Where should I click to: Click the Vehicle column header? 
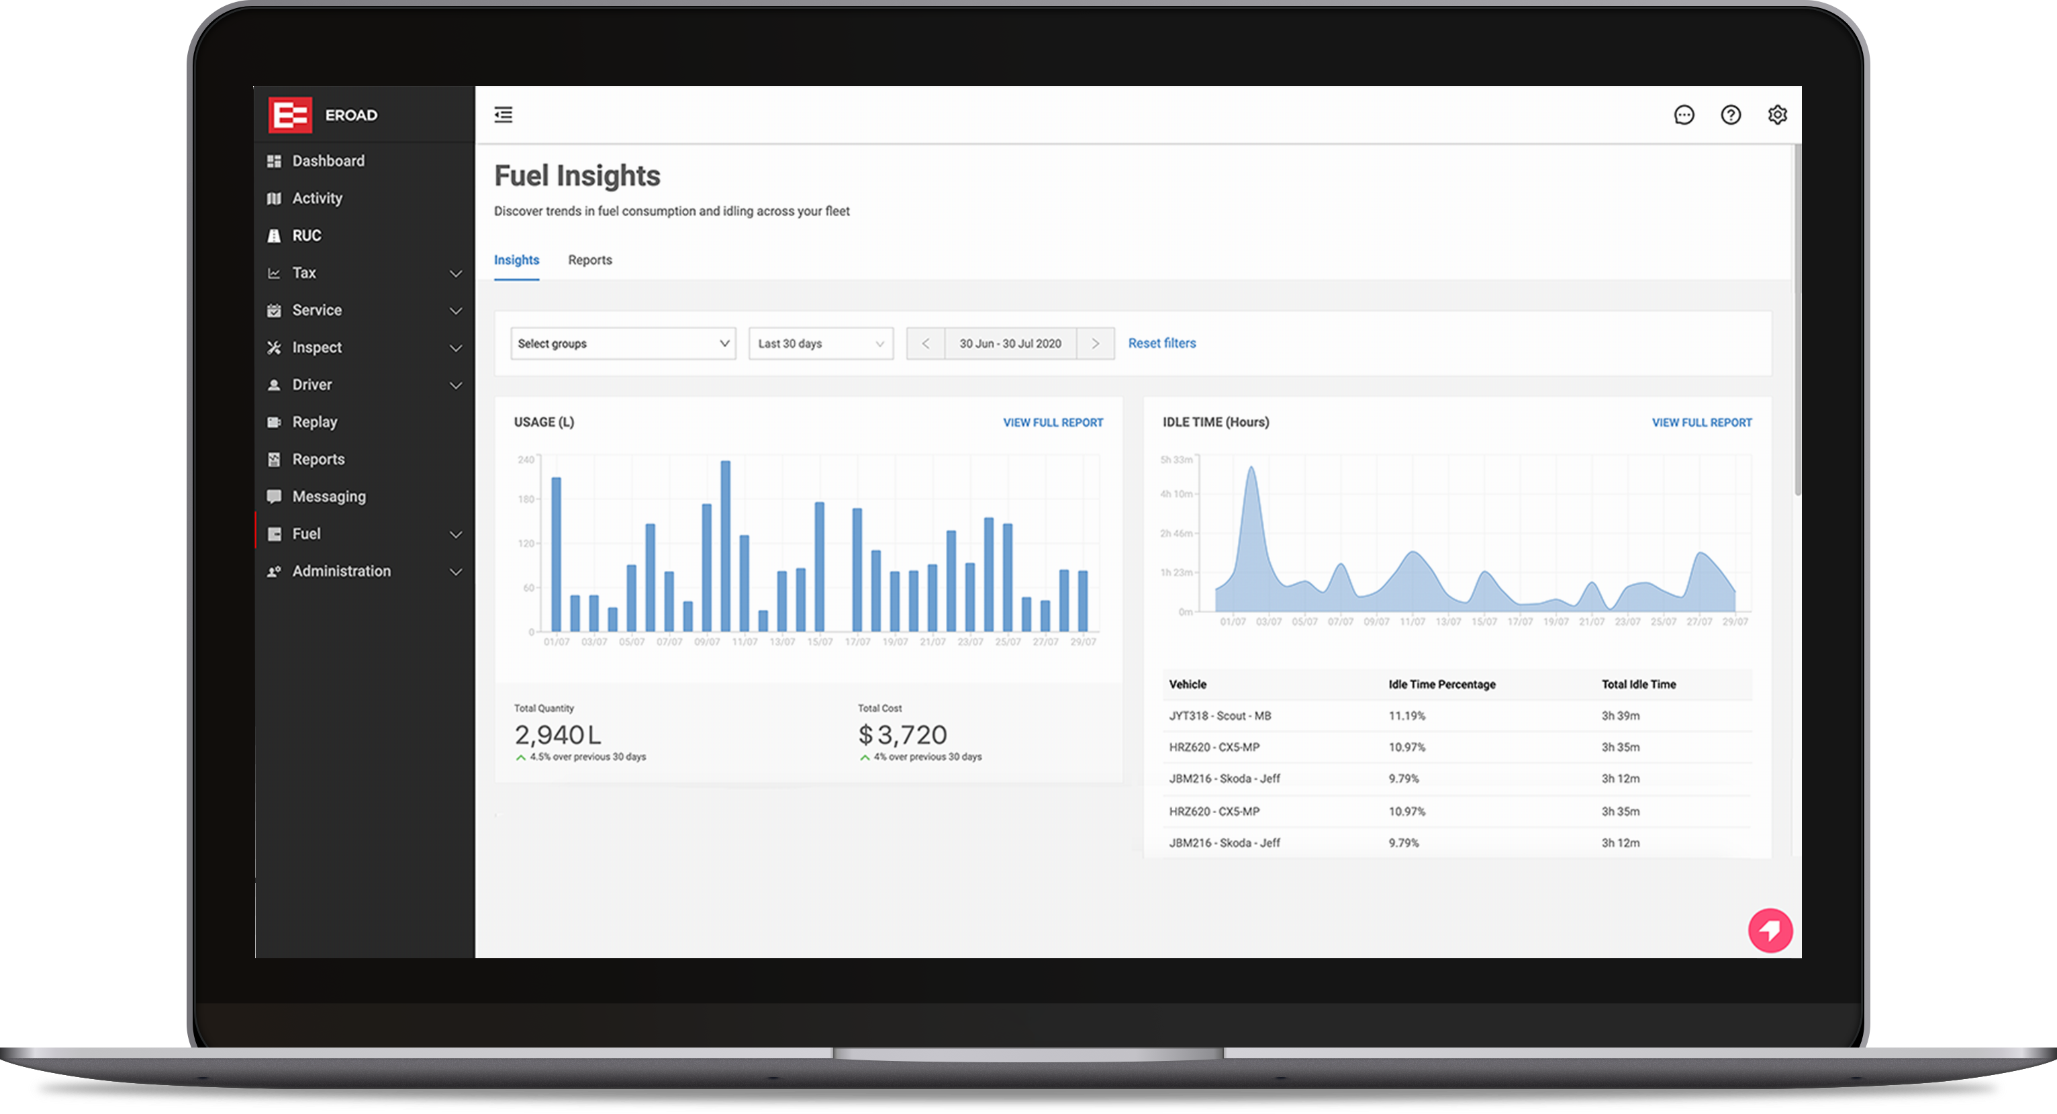pos(1188,684)
